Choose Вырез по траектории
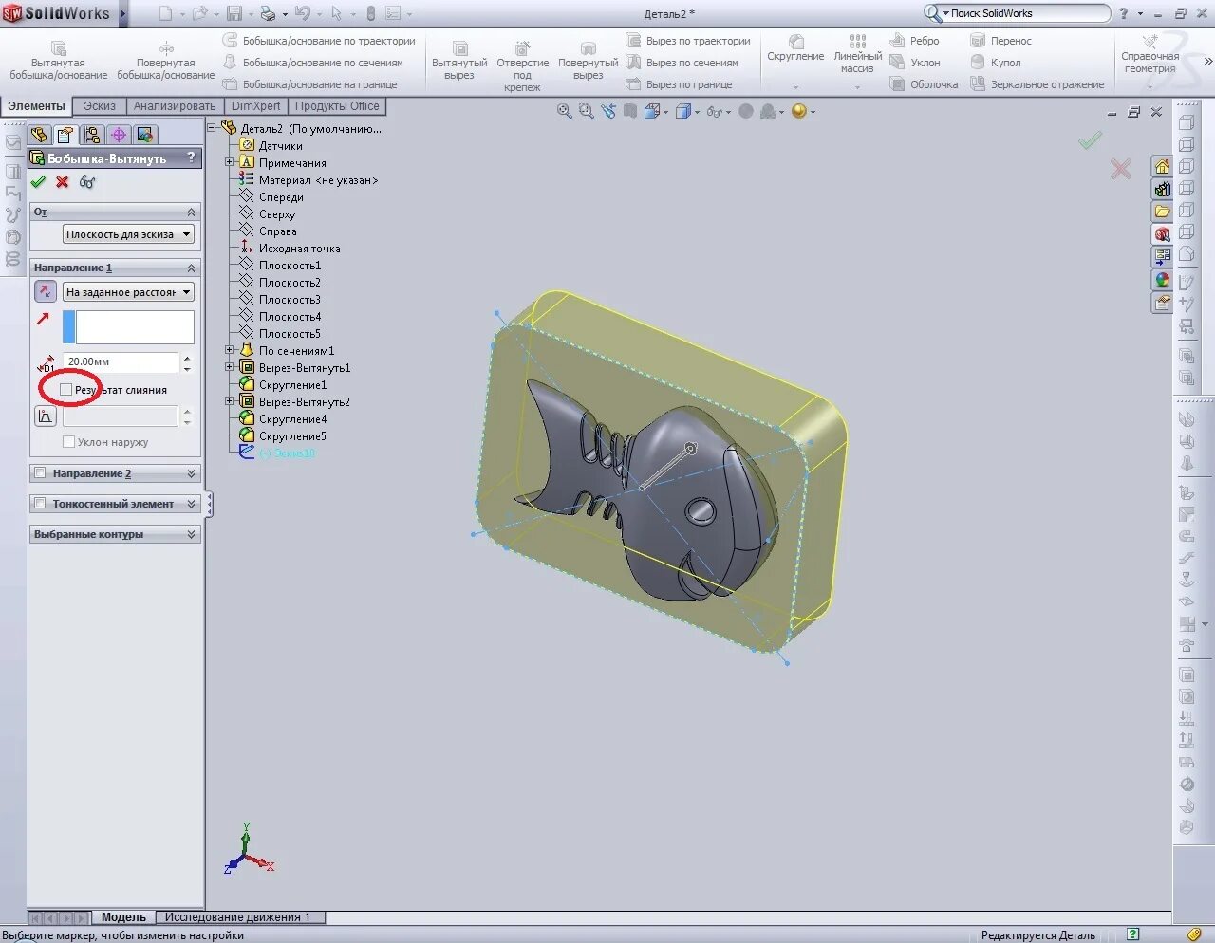1215x943 pixels. coord(687,41)
